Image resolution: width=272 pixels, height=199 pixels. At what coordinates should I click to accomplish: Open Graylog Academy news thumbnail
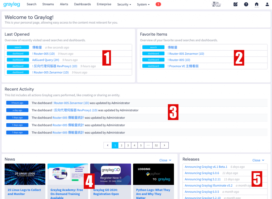click(x=68, y=174)
